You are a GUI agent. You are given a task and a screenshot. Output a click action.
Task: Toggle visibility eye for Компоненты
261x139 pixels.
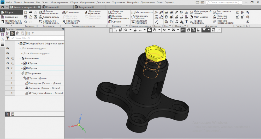(8, 58)
